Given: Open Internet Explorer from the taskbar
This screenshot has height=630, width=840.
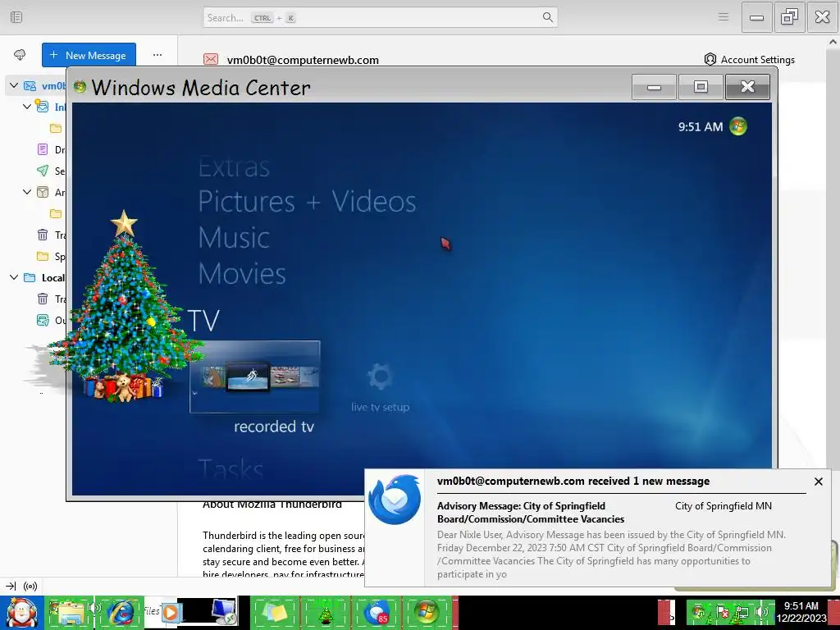Looking at the screenshot, I should 120,613.
